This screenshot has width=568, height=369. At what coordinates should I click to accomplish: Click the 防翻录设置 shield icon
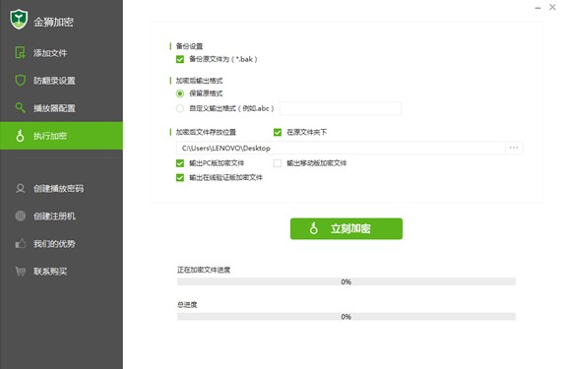coord(21,80)
